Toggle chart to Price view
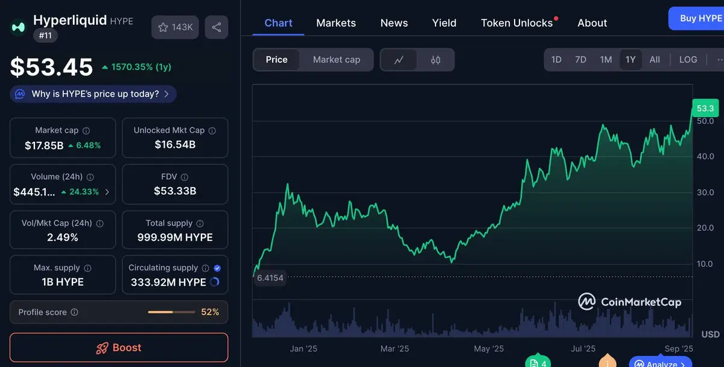 coord(276,60)
